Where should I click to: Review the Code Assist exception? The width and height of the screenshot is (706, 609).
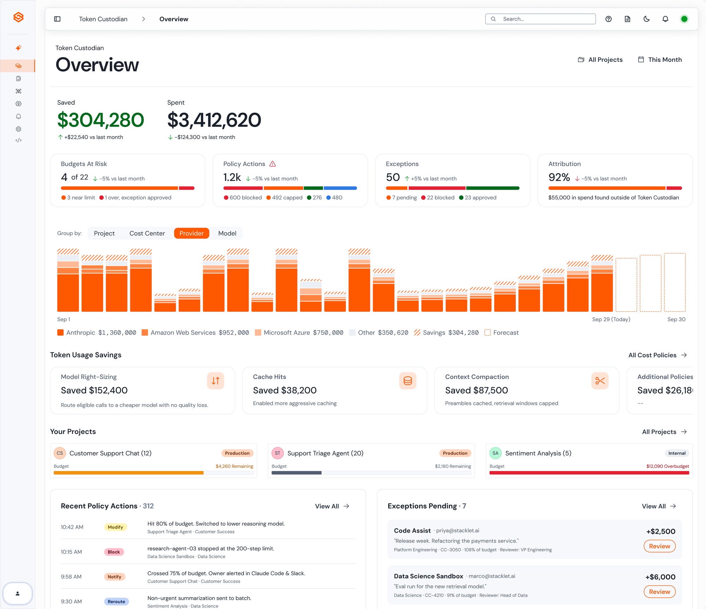click(659, 546)
